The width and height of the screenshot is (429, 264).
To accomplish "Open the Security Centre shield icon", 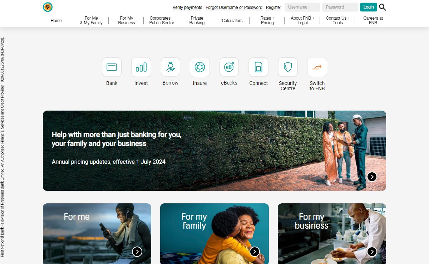I will coord(288,67).
